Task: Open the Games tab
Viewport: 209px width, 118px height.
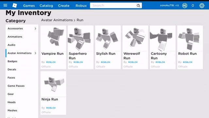Action: pos(29,6)
